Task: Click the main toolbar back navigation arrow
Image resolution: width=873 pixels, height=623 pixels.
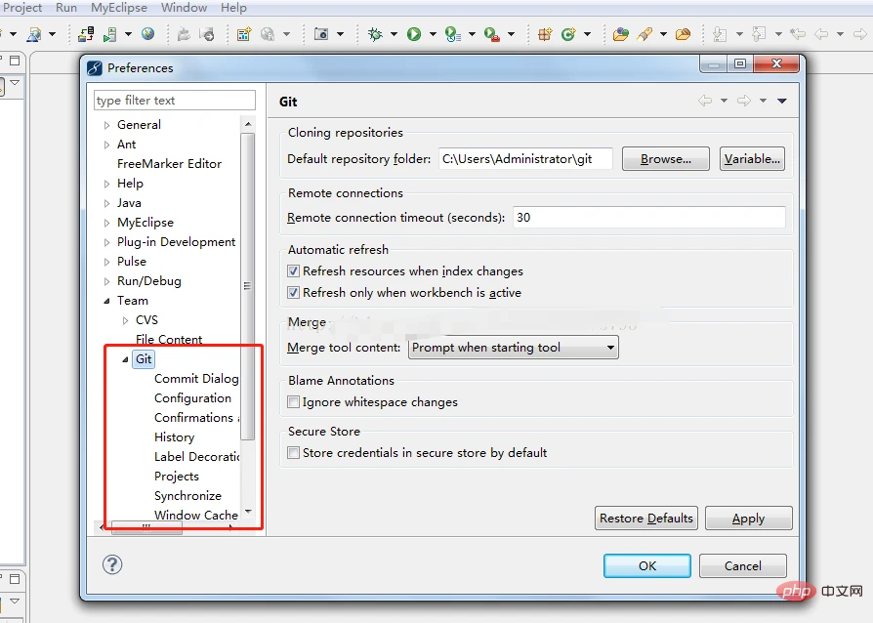Action: click(821, 34)
